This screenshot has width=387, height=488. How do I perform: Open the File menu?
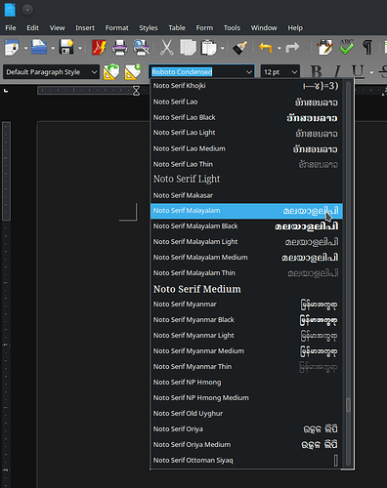11,28
